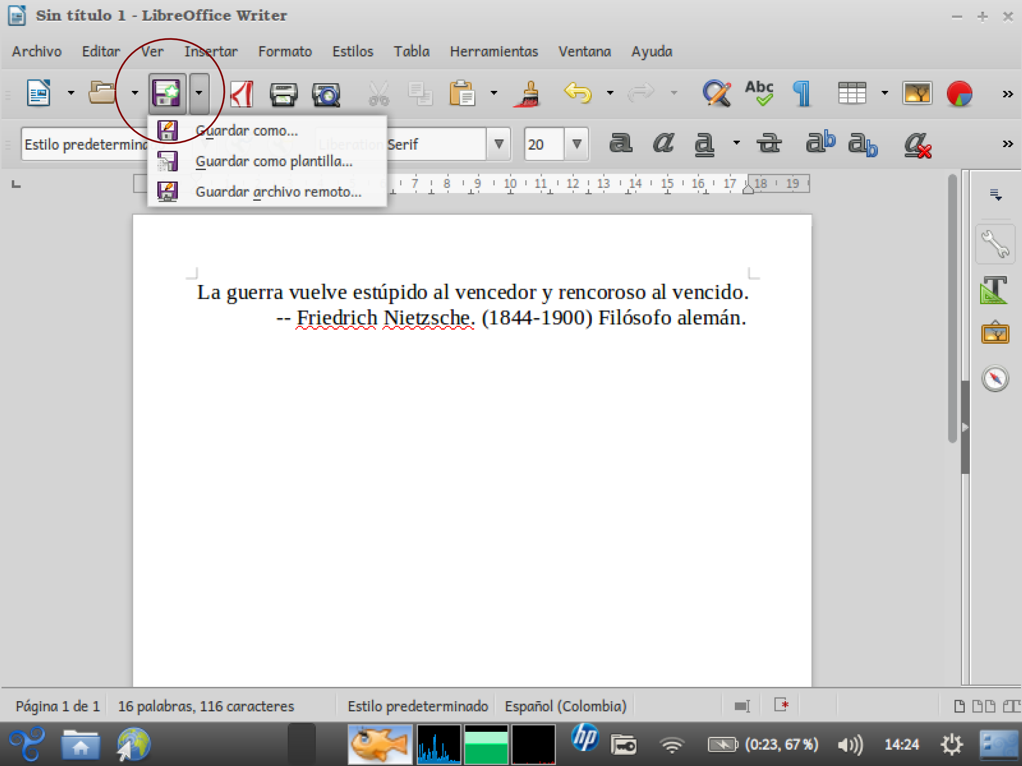Show more formatting toolbar buttons
Image resolution: width=1022 pixels, height=766 pixels.
(x=1008, y=144)
